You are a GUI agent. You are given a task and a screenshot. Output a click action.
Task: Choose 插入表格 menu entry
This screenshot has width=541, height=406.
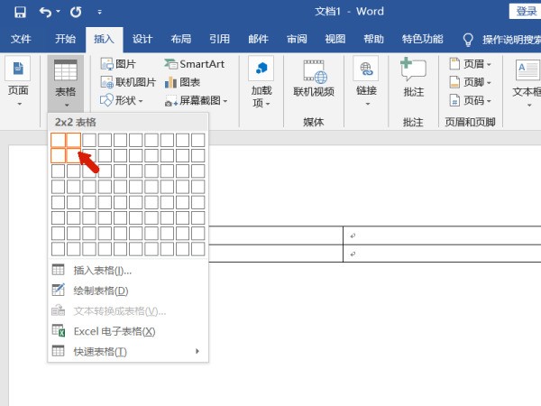click(x=102, y=270)
